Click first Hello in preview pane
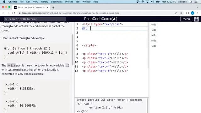201x113 pixels. click(153, 24)
